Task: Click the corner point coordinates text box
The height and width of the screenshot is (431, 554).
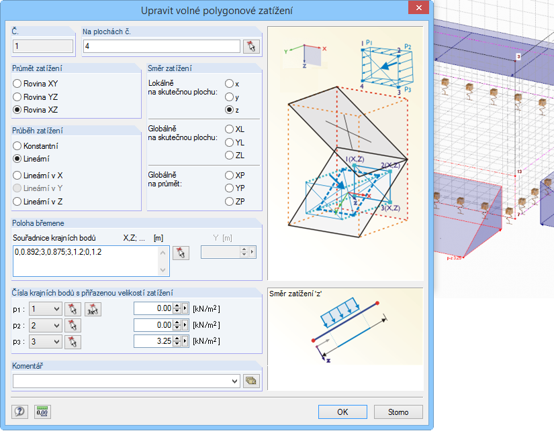Action: pos(91,261)
